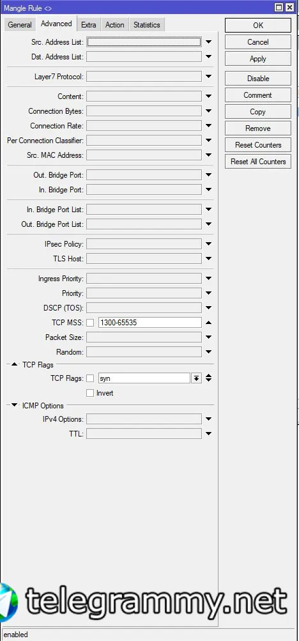299x641 pixels.
Task: Open the Statistics tab
Action: pyautogui.click(x=147, y=24)
